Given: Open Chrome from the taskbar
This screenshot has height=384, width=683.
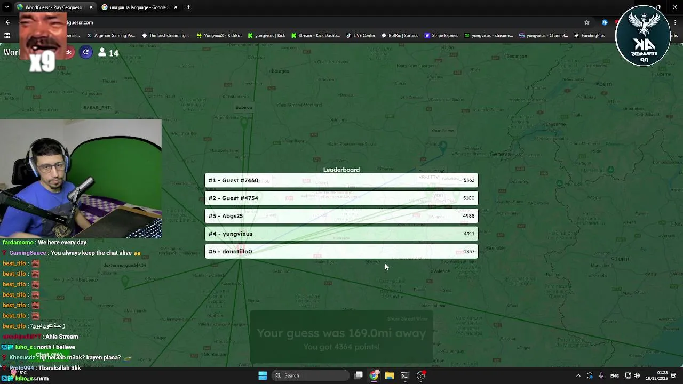Looking at the screenshot, I should pyautogui.click(x=374, y=375).
